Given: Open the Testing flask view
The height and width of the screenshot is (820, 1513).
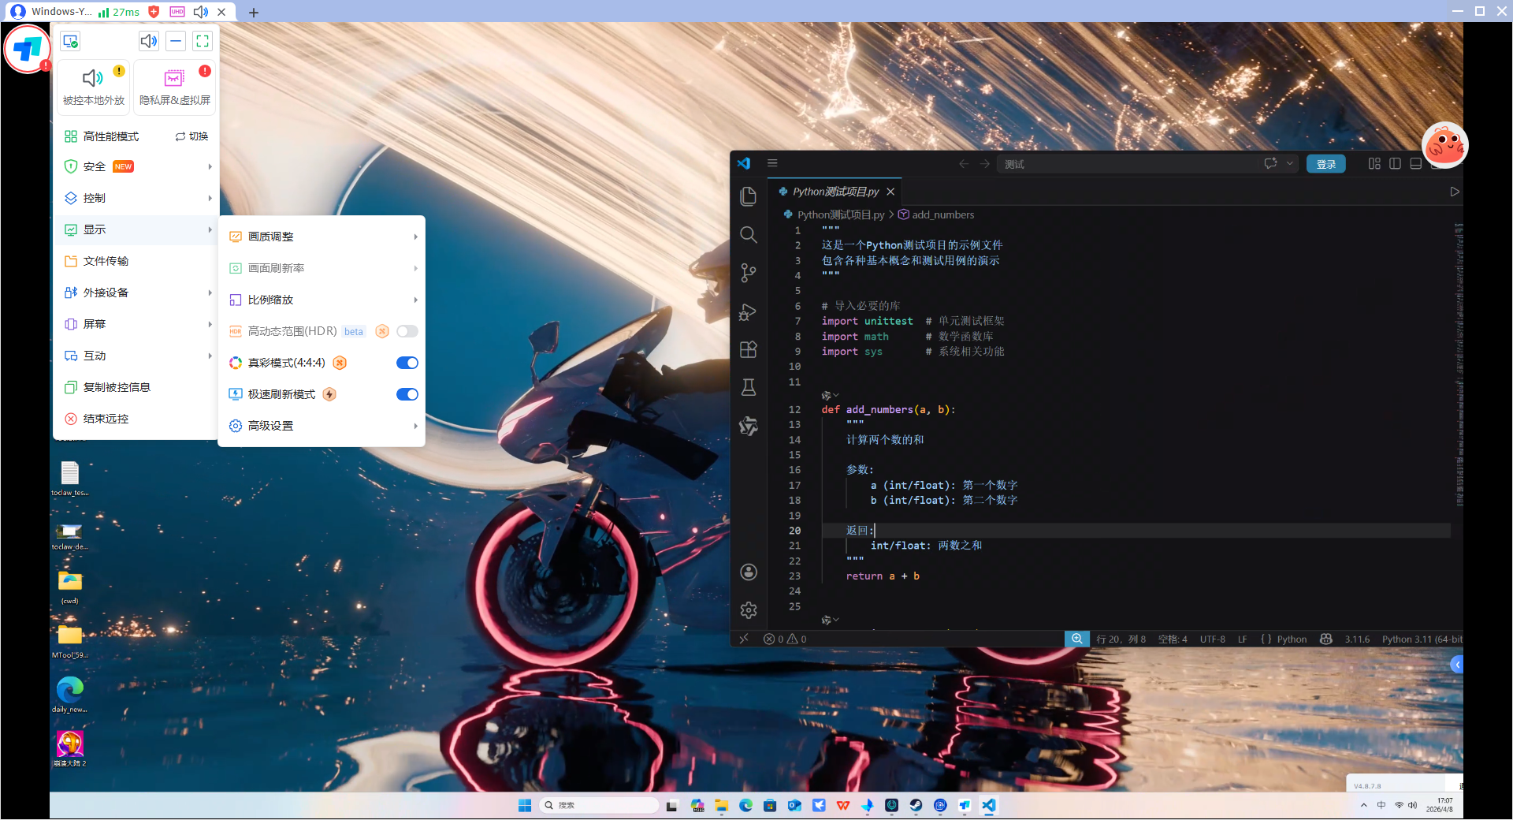Looking at the screenshot, I should 748,387.
